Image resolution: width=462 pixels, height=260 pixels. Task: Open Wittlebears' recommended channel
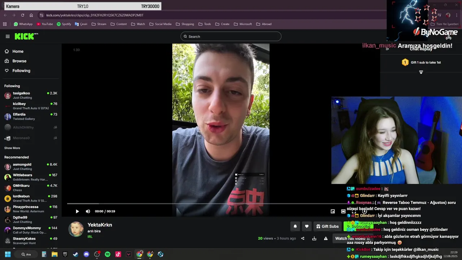point(31,177)
